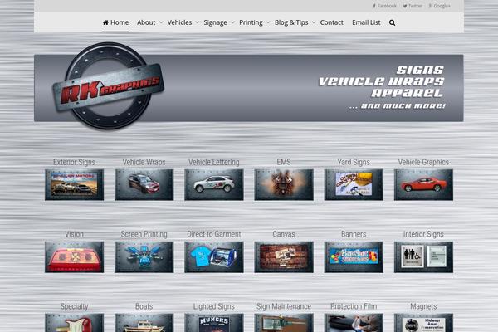Open the Blog & Tips menu

pos(291,22)
